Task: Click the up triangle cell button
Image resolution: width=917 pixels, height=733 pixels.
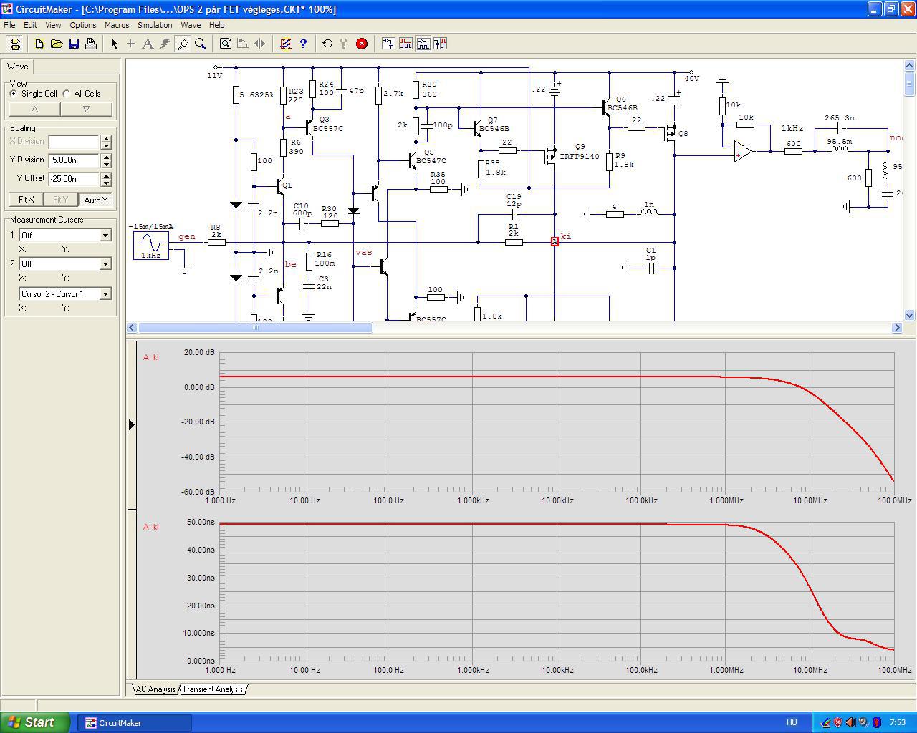Action: click(x=34, y=109)
